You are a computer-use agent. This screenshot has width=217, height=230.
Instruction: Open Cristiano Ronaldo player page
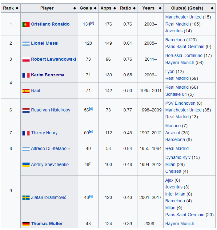pos(50,24)
